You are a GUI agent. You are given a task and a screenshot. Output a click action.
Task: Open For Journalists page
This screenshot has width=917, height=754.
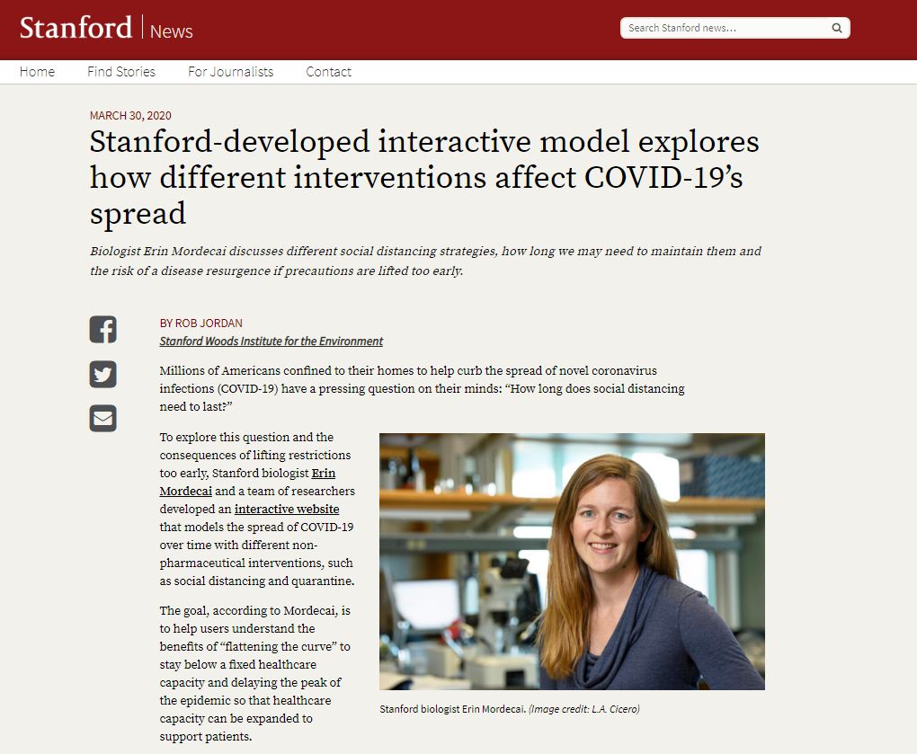230,72
